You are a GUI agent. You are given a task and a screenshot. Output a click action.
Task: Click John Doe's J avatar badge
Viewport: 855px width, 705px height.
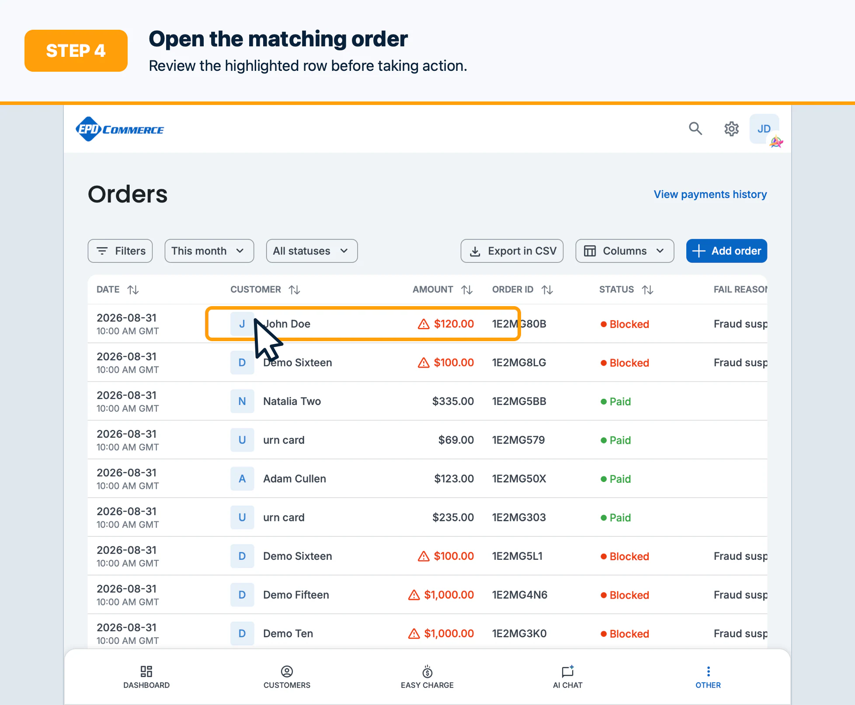pyautogui.click(x=242, y=324)
